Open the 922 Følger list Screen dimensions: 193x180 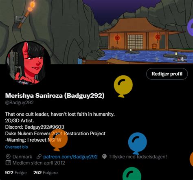[16, 173]
